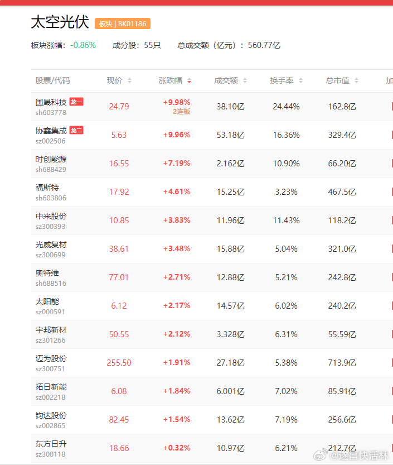The width and height of the screenshot is (393, 465).
Task: Click stock code sz300699
Action: pos(50,255)
